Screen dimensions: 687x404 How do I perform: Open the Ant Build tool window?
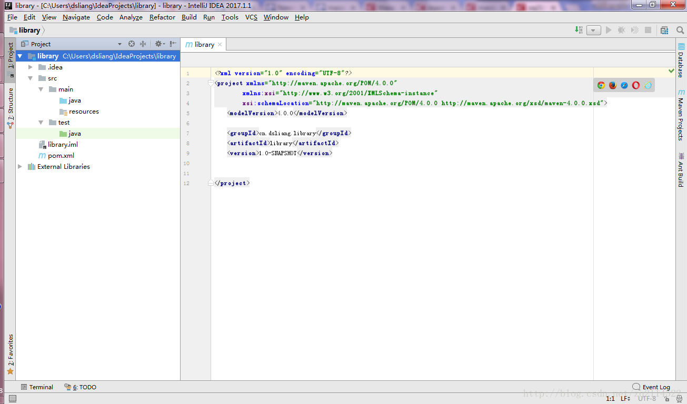(x=681, y=169)
